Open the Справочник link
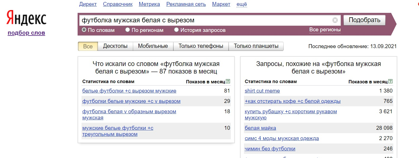The image size is (419, 158). tap(118, 4)
